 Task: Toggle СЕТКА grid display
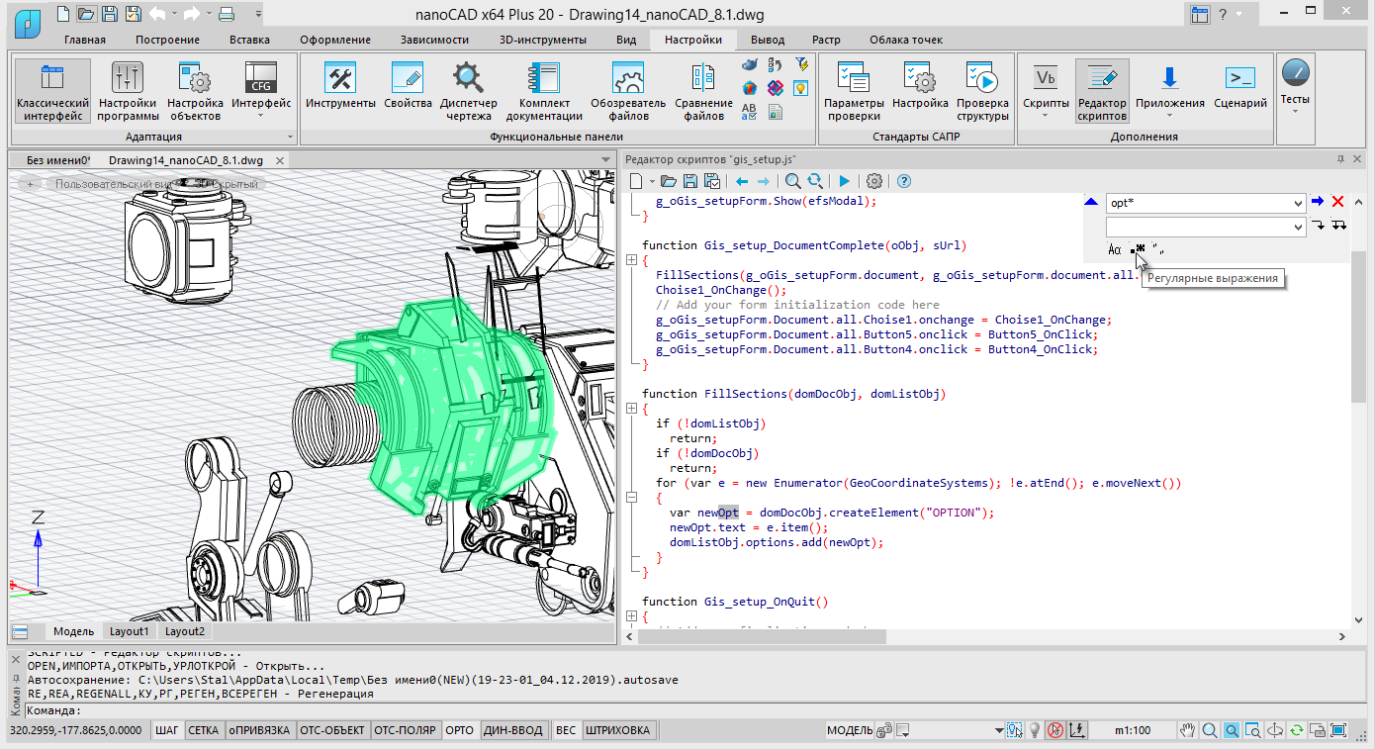[x=203, y=730]
